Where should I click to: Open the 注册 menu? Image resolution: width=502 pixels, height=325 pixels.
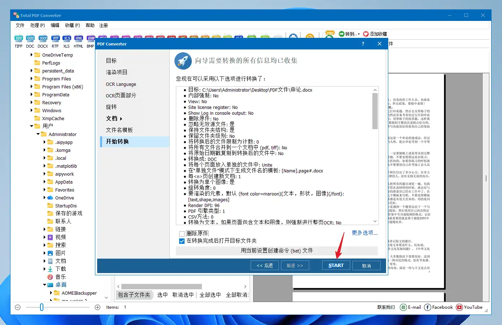[x=104, y=25]
